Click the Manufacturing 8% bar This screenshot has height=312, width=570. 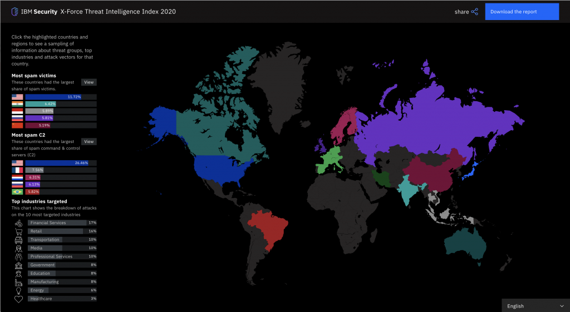[62, 282]
